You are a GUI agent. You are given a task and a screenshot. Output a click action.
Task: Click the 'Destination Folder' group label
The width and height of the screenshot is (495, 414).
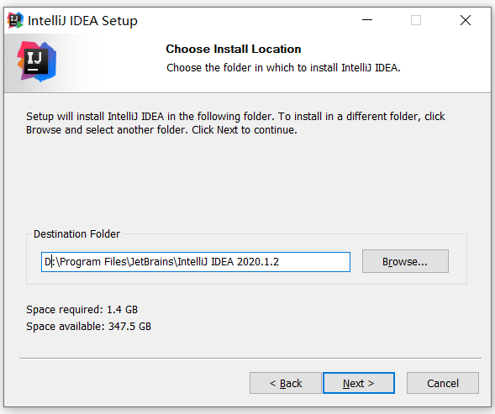tap(76, 233)
